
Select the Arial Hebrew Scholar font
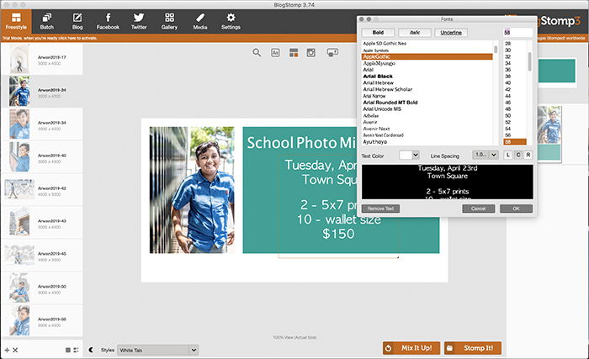[427, 89]
